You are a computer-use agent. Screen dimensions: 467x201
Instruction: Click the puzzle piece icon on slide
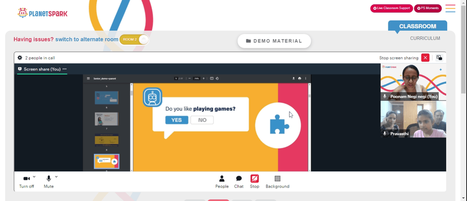pyautogui.click(x=279, y=124)
